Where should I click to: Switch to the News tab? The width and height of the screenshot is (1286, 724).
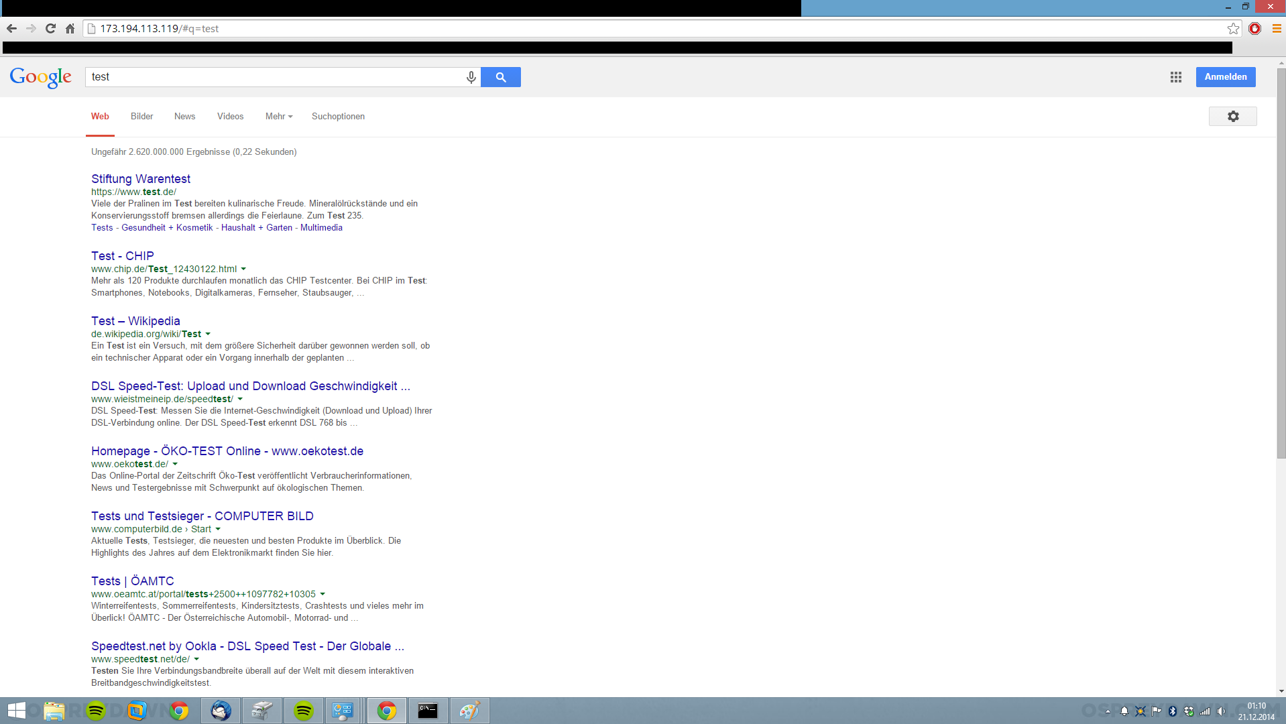tap(184, 116)
